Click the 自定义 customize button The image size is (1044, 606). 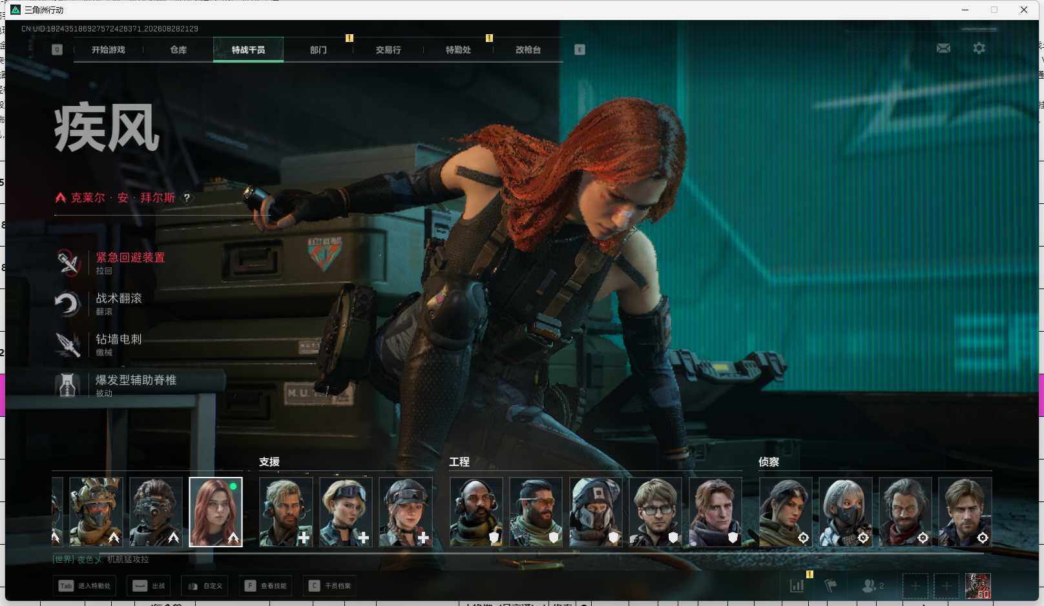tap(205, 586)
